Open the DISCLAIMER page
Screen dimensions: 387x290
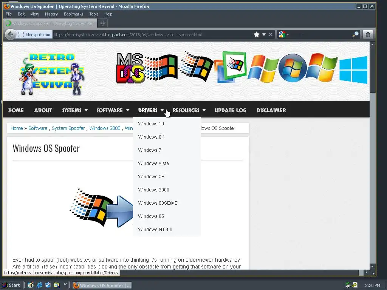point(271,110)
